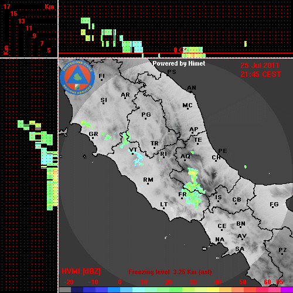
Task: Click the 13 altitude label
Action: (22, 21)
